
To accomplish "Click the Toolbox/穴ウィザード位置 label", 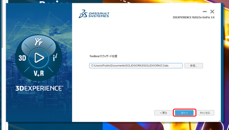I will pyautogui.click(x=103, y=56).
